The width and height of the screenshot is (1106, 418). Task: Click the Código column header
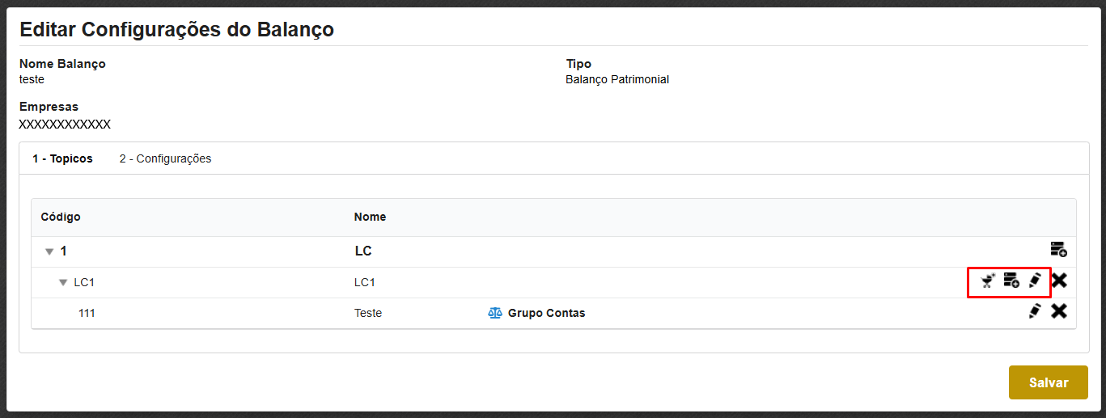[61, 217]
